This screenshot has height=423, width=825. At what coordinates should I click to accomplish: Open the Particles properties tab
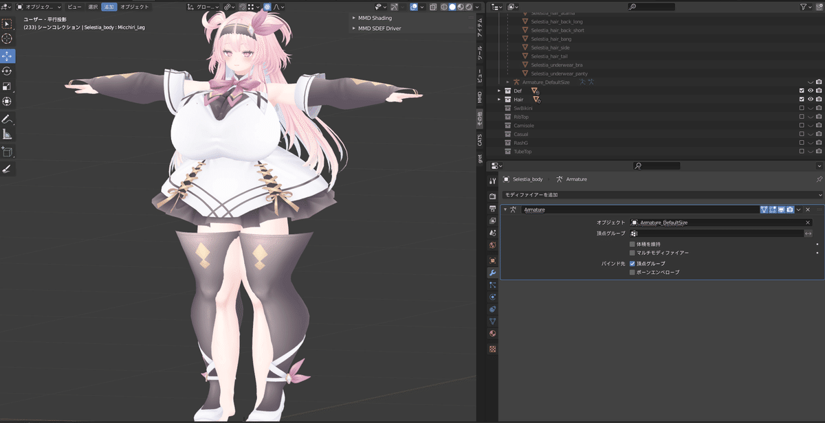(492, 285)
